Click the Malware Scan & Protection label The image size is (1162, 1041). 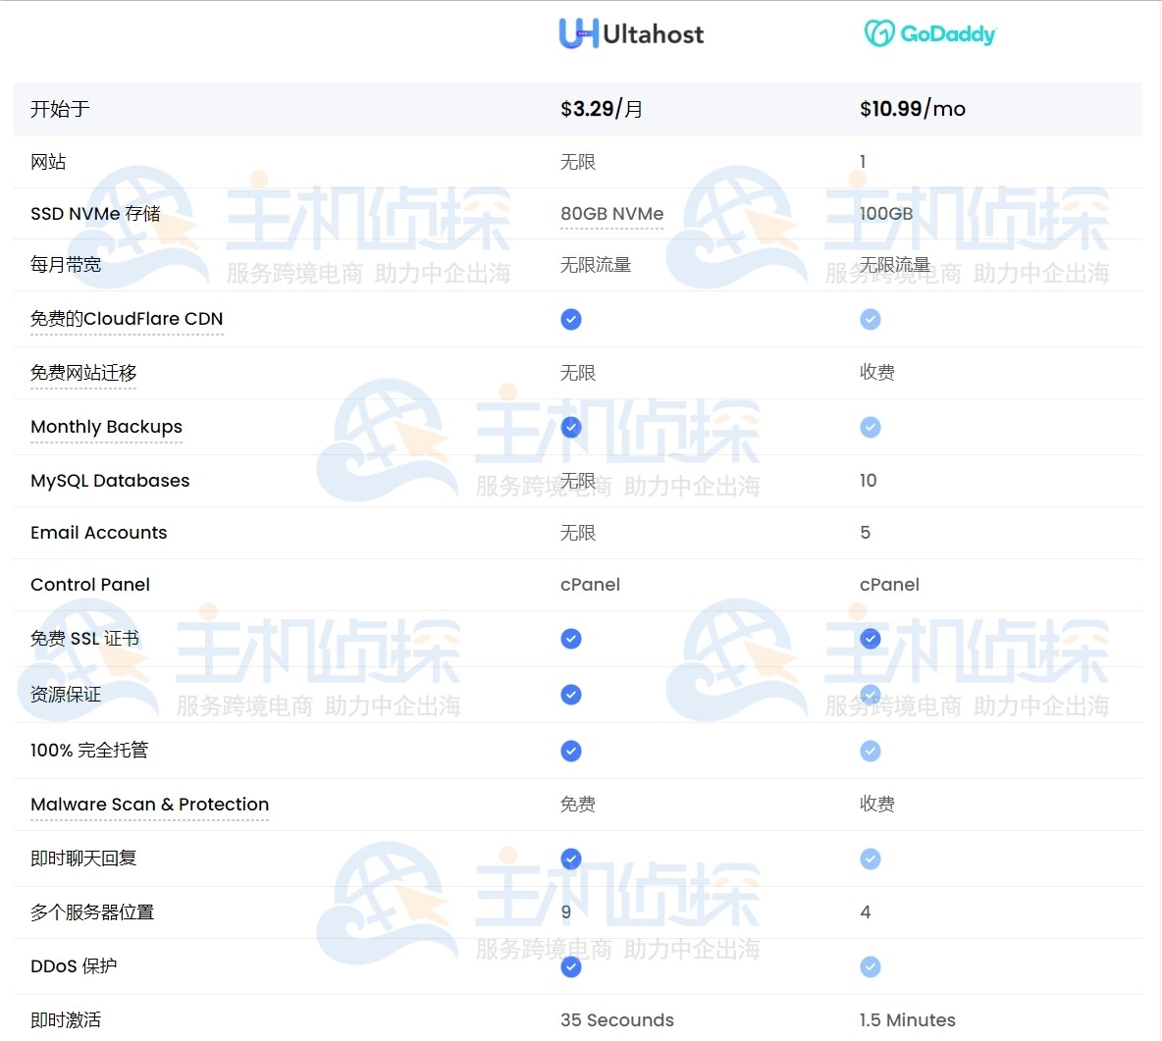tap(150, 805)
